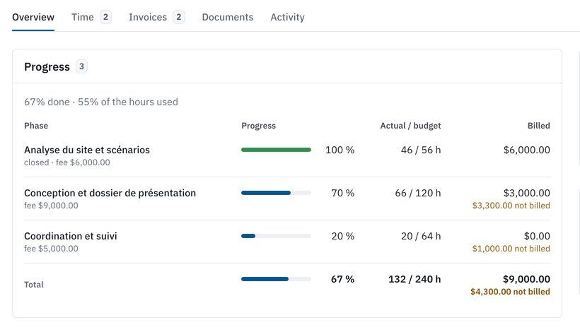Click the '$9,000.00' total billed amount
Screen dimensions: 580x332
coord(526,279)
